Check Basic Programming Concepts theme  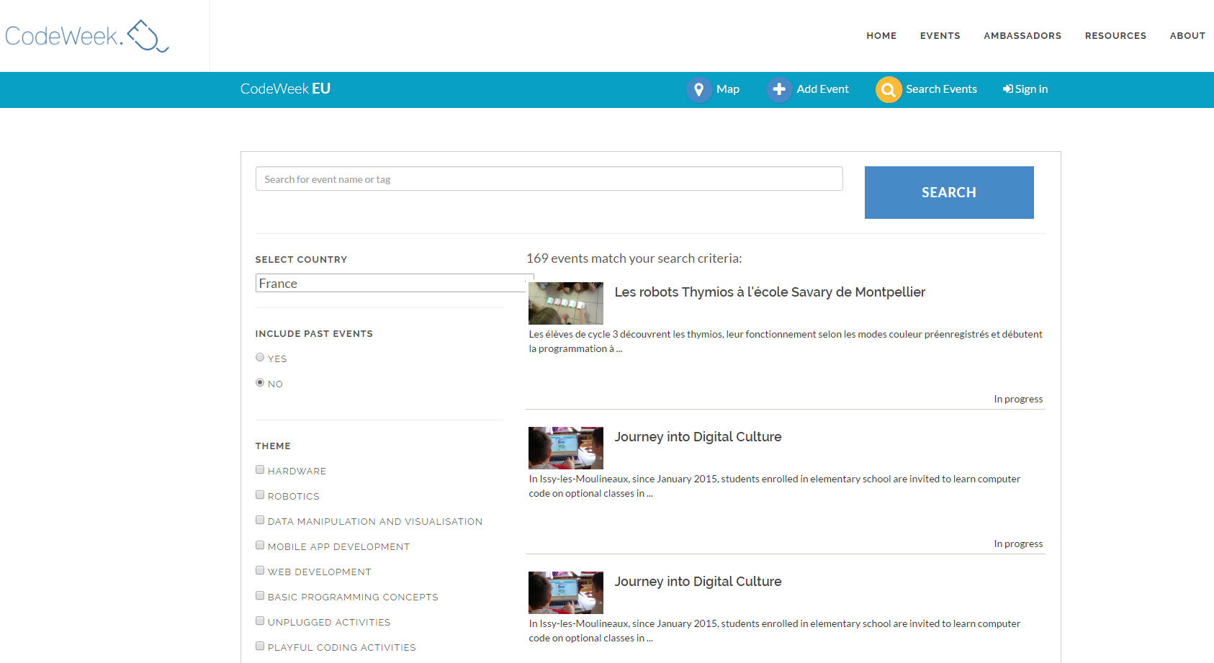[260, 595]
